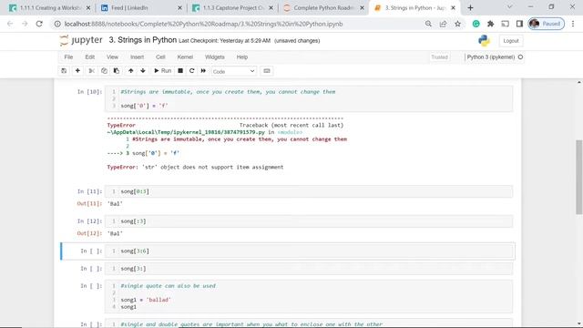Click code cell song[3:]
Image resolution: width=583 pixels, height=328 pixels.
click(x=309, y=269)
